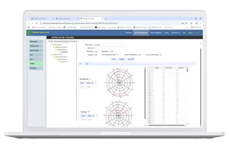229x148 pixels.
Task: Open the browser tab search chevron
Action: click(29, 18)
